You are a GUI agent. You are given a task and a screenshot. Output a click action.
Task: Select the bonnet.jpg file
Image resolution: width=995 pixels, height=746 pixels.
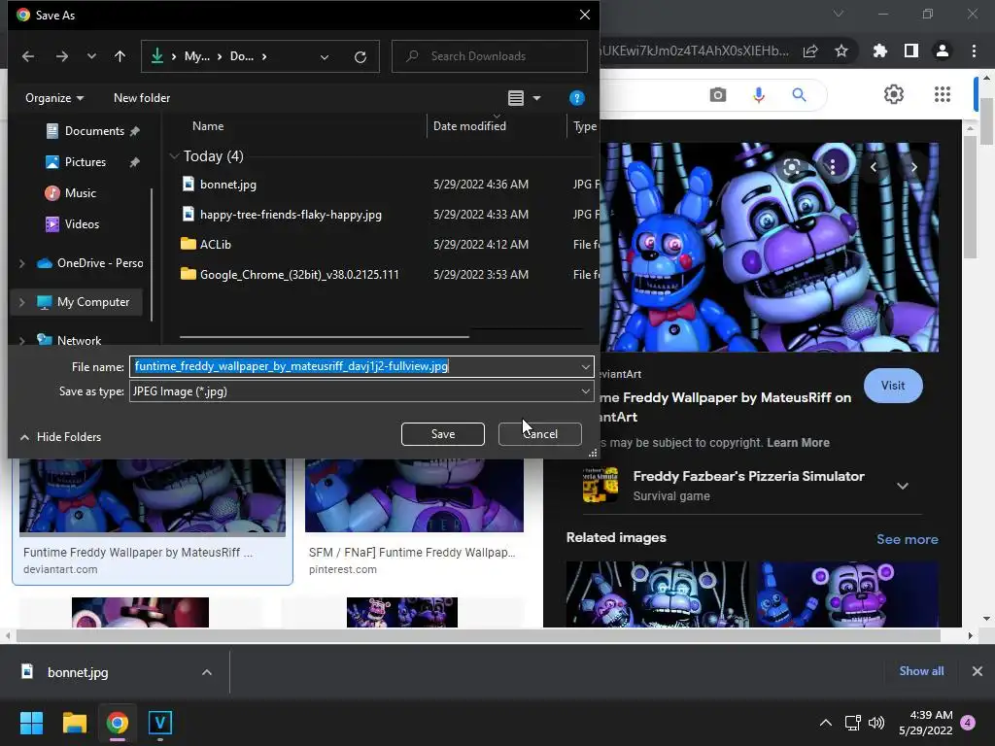point(227,185)
